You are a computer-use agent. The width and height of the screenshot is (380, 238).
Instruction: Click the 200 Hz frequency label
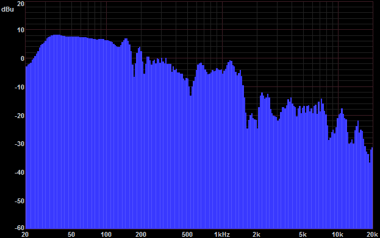[x=141, y=234]
